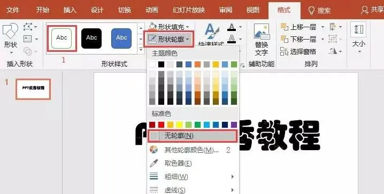Pick yellow standard color swatch

(179, 125)
